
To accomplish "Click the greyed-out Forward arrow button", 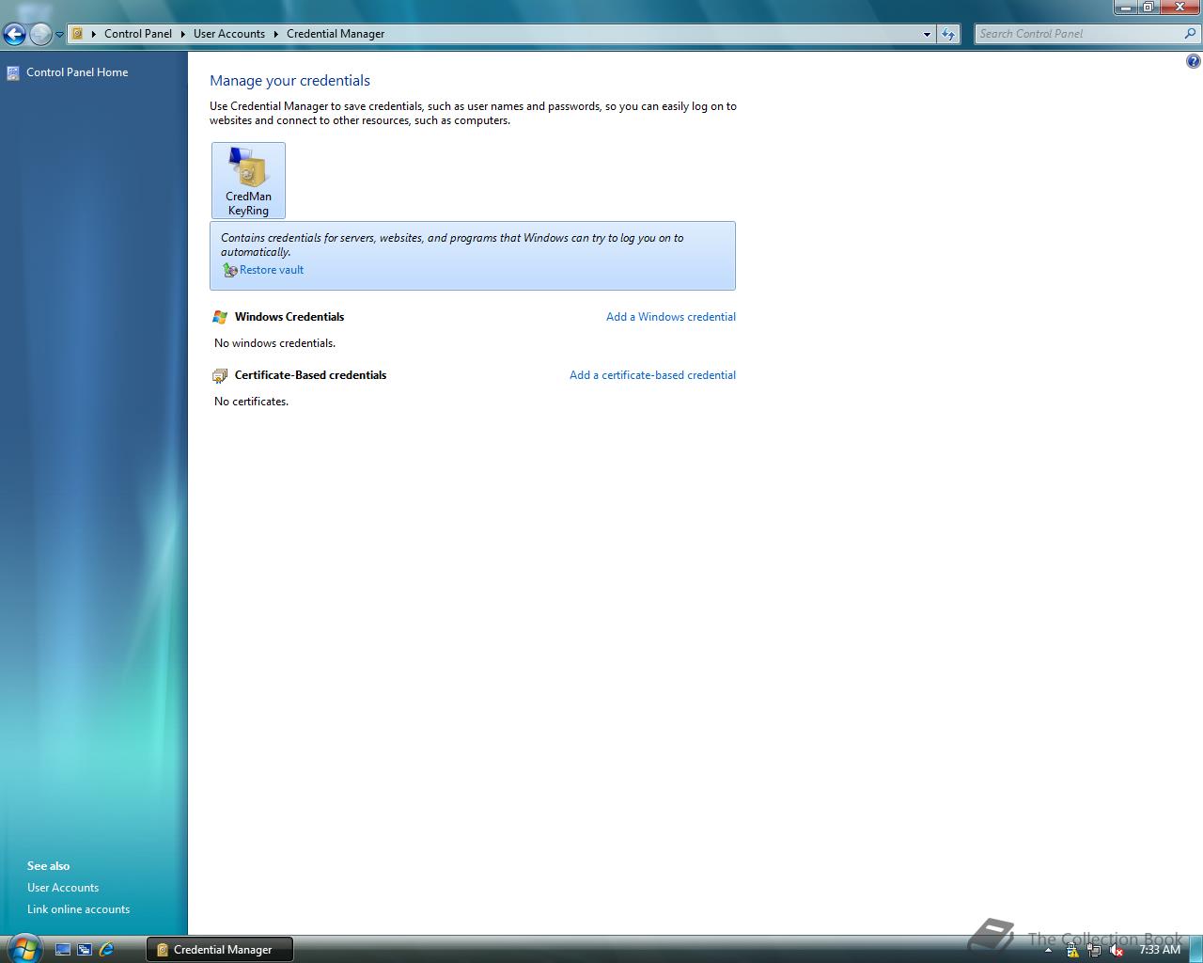I will (40, 35).
